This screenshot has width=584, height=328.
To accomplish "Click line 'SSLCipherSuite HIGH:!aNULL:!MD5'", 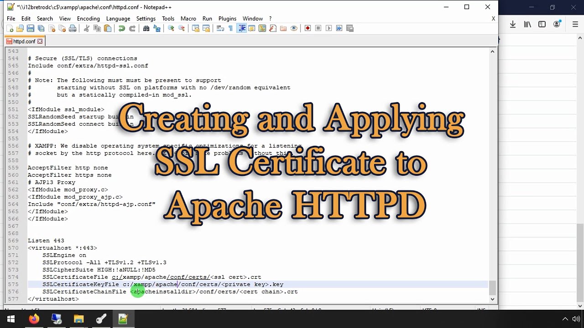I will point(99,270).
